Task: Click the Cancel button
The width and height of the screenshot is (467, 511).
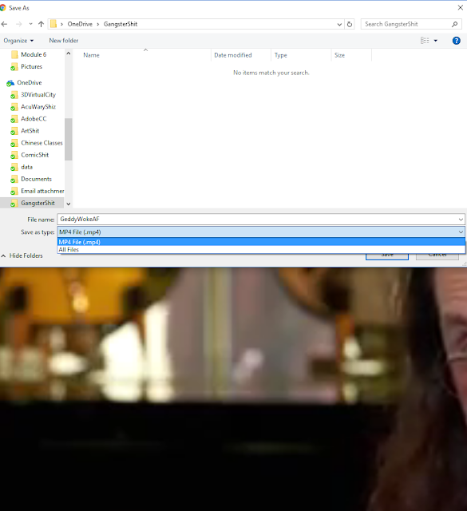Action: (x=437, y=256)
